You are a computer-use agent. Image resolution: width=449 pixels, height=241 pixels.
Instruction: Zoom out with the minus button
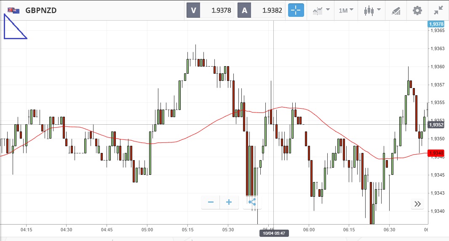point(211,202)
